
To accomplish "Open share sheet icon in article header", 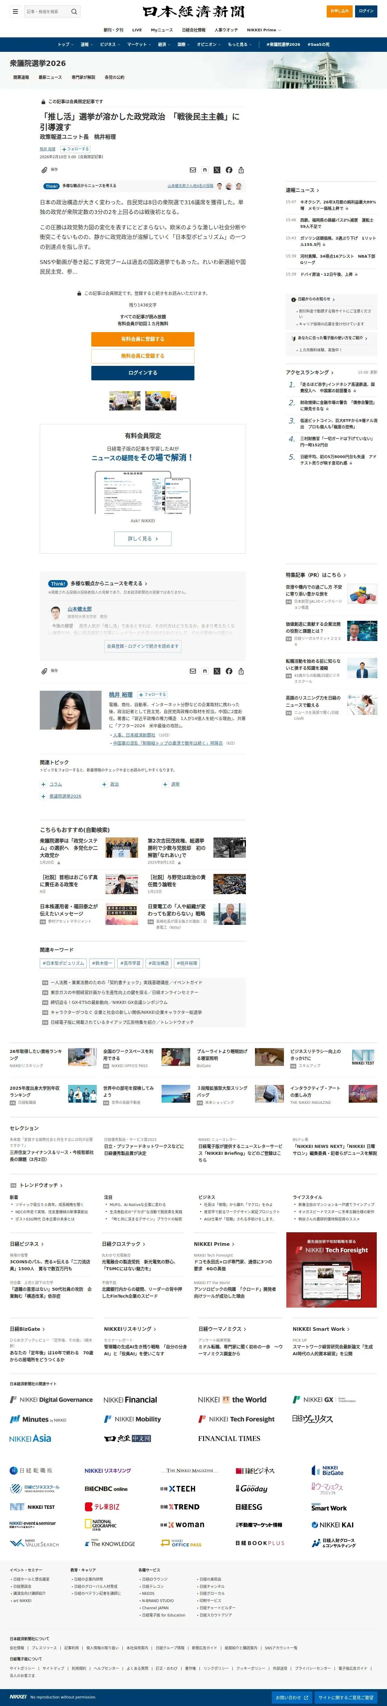I will [241, 170].
